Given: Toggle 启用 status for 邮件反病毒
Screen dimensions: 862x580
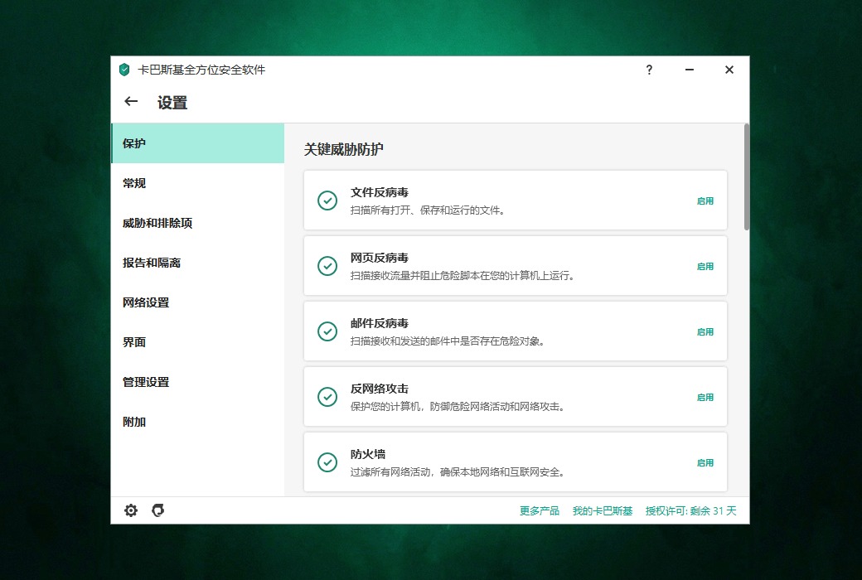Looking at the screenshot, I should point(705,332).
